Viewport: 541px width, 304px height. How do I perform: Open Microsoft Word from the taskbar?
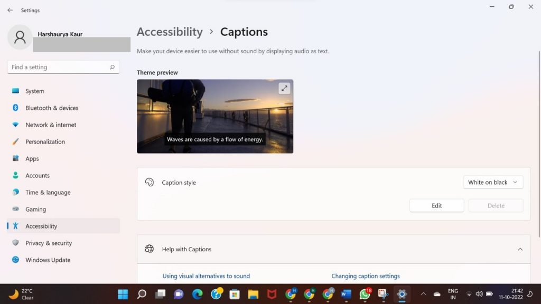tap(346, 294)
